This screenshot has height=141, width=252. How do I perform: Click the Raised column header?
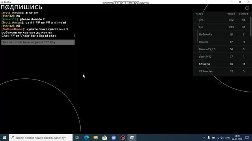(x=231, y=14)
